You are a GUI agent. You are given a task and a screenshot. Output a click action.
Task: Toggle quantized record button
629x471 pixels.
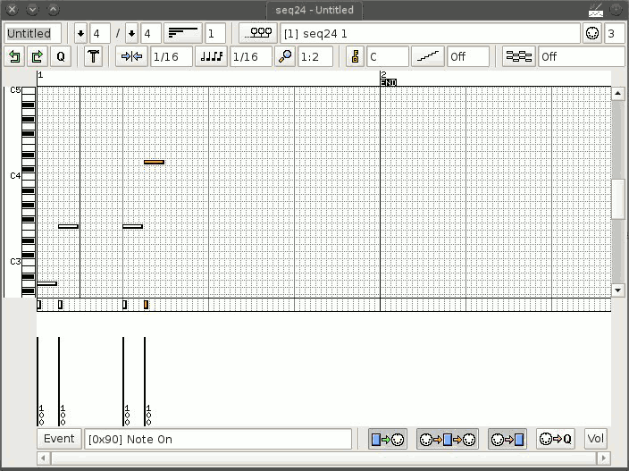coord(555,439)
